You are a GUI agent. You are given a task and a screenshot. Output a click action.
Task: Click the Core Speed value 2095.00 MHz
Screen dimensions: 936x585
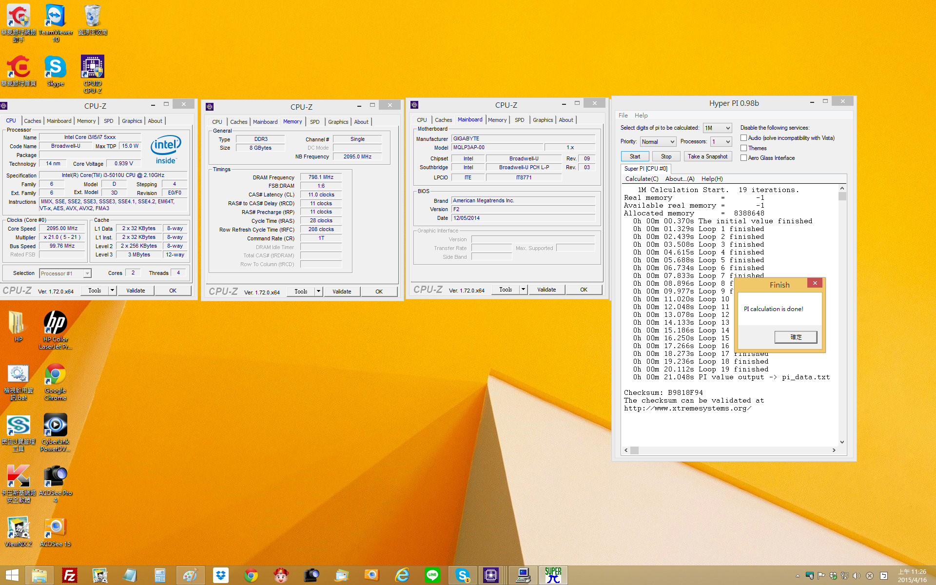[62, 228]
